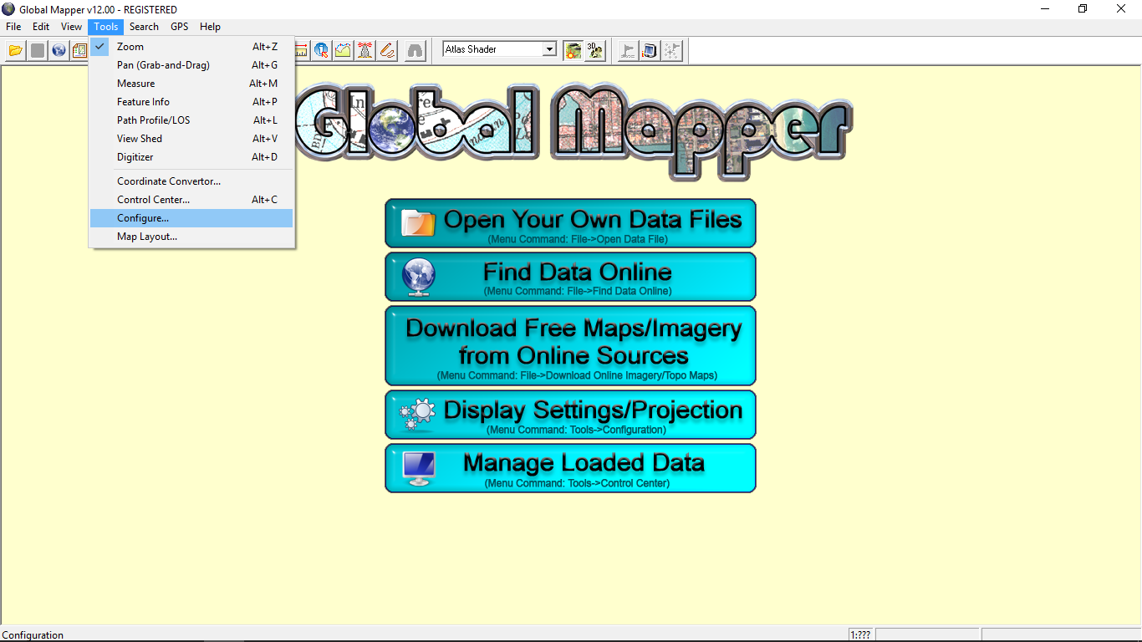The height and width of the screenshot is (642, 1142).
Task: Select the Digitizer pencil toolbar icon
Action: click(387, 50)
